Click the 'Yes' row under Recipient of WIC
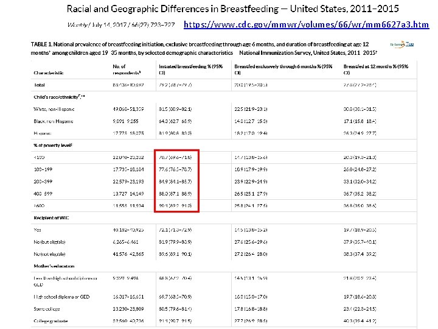Viewport: 438px width, 329px height. (x=38, y=230)
